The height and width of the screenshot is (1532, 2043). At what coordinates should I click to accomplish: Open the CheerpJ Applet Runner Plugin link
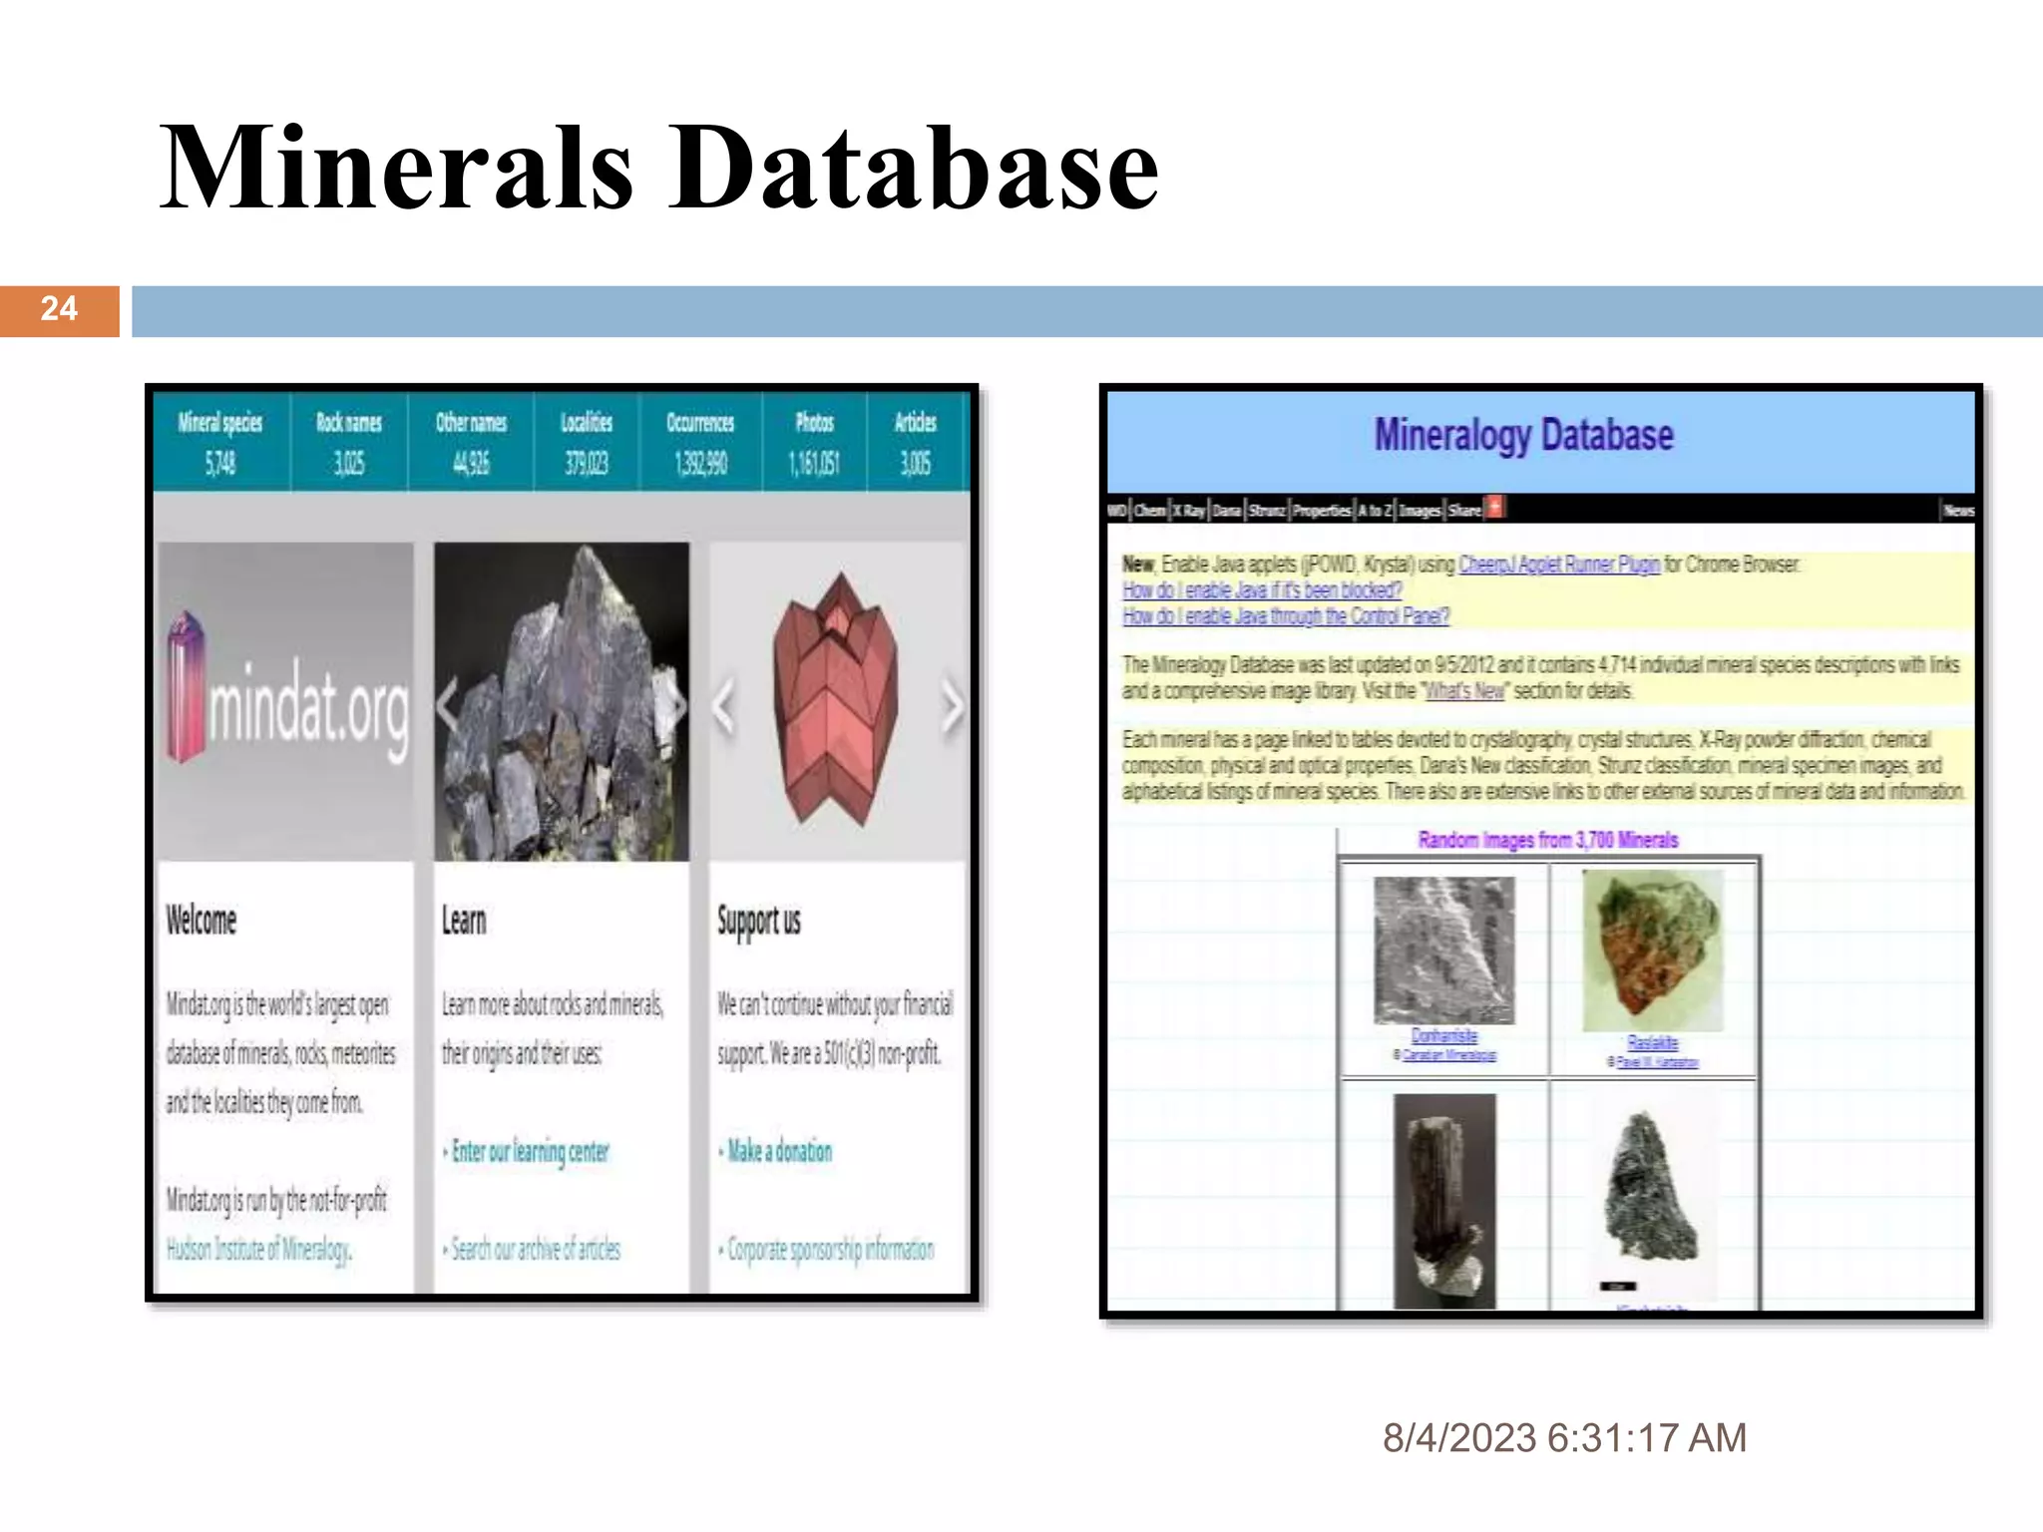(x=1559, y=565)
